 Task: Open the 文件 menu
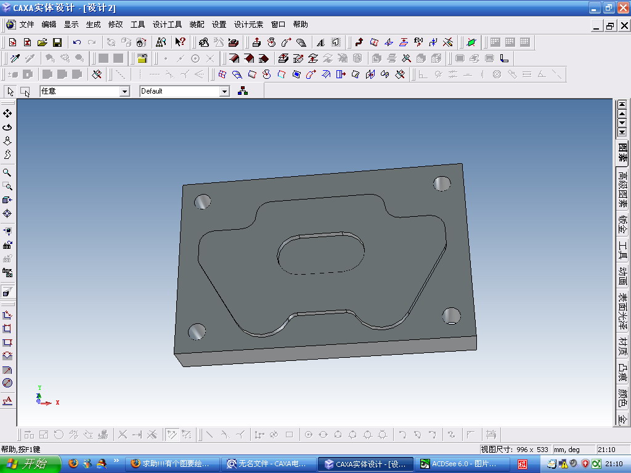(x=27, y=25)
